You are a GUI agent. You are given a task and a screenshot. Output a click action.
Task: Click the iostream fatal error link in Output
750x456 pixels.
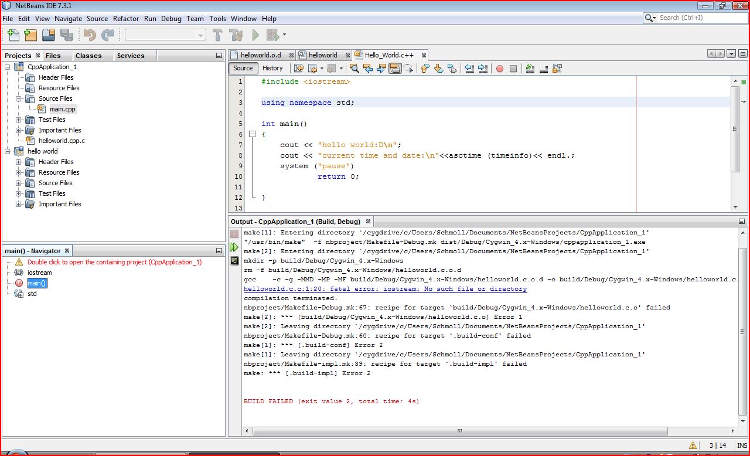tap(385, 289)
